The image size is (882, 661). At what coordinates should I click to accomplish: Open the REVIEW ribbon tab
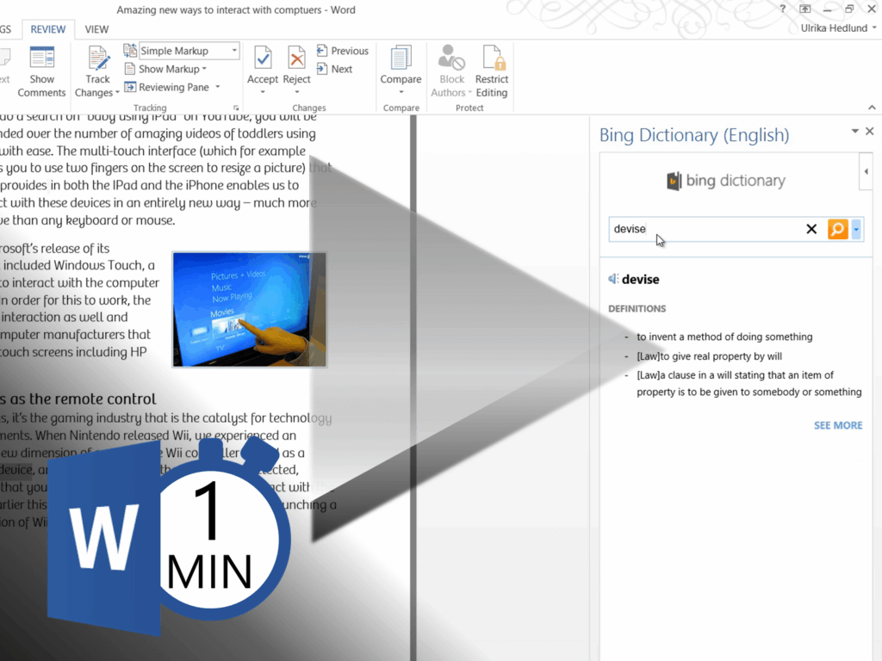(48, 29)
